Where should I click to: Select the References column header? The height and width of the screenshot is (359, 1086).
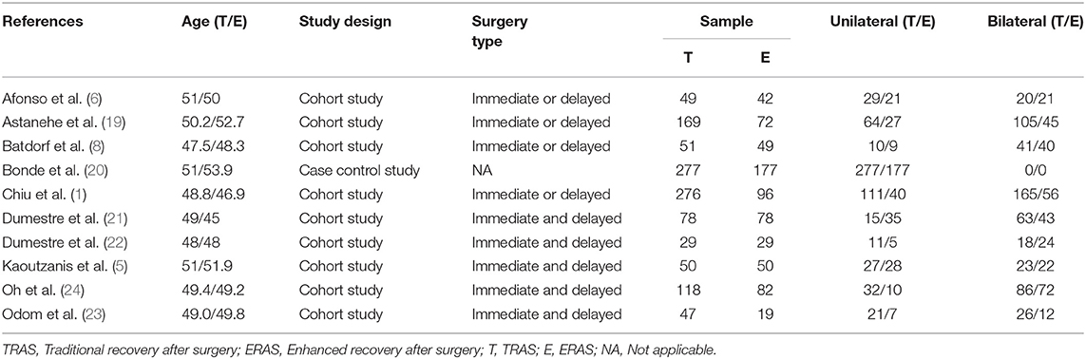click(43, 22)
